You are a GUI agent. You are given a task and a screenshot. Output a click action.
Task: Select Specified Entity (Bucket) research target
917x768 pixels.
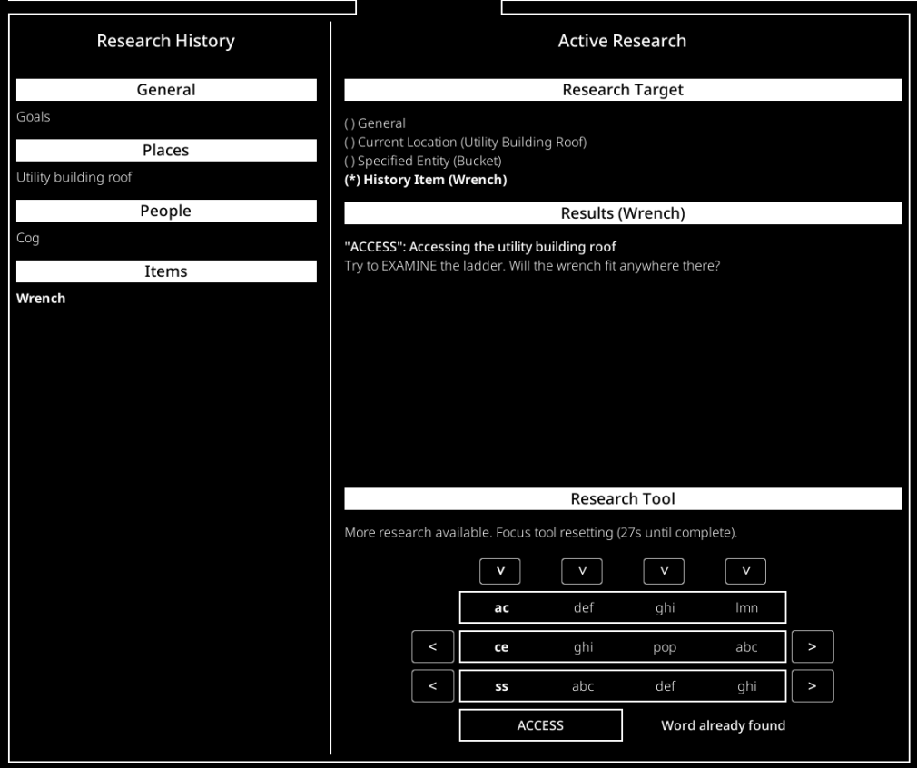[423, 161]
